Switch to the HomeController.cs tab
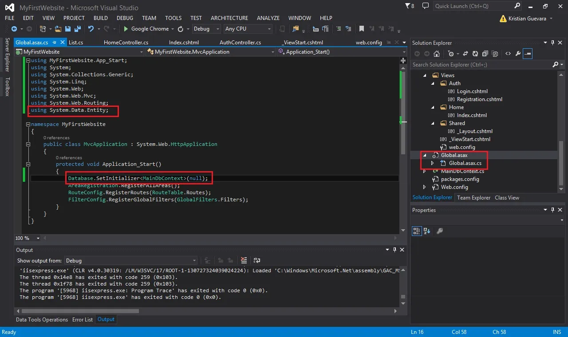 (126, 43)
